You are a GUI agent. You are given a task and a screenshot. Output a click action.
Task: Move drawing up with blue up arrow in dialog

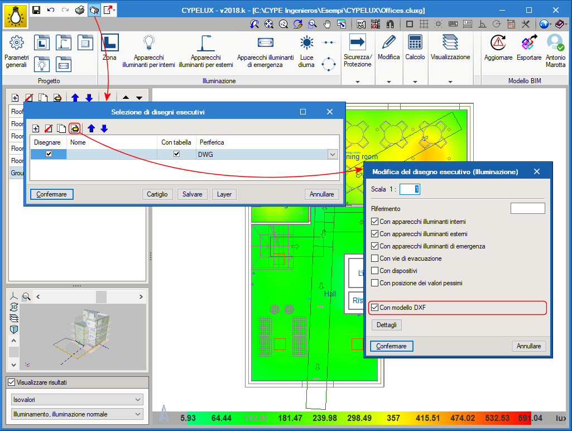(x=91, y=128)
